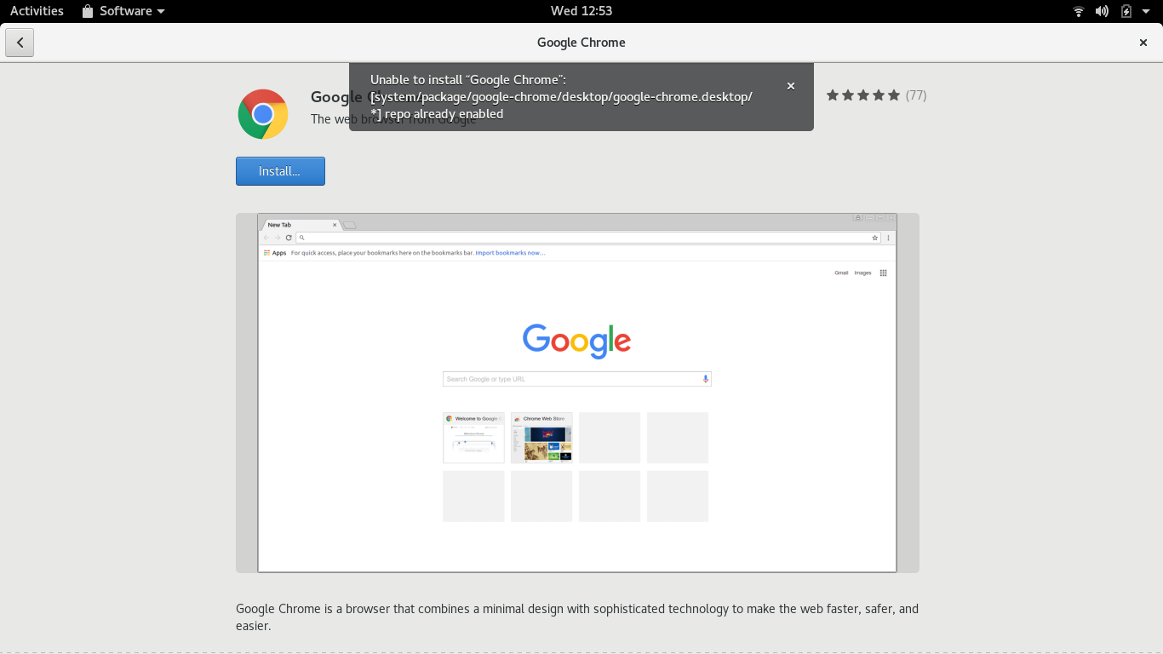Screen dimensions: 1163x654
Task: Open the Google Chrome app icon
Action: 263,114
